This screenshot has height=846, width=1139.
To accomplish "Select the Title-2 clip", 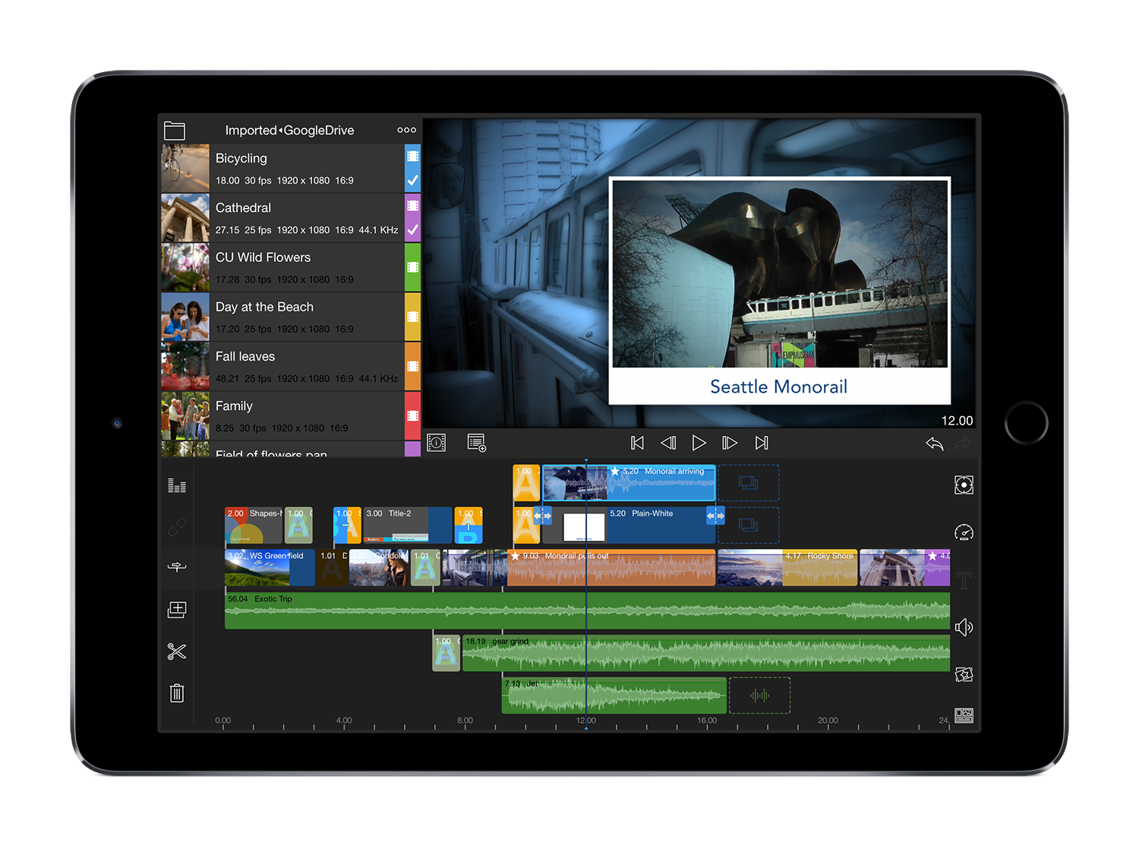I will point(408,526).
